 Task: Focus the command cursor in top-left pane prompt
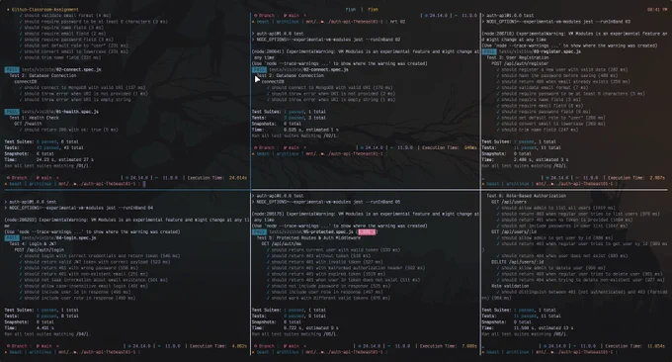(144, 184)
